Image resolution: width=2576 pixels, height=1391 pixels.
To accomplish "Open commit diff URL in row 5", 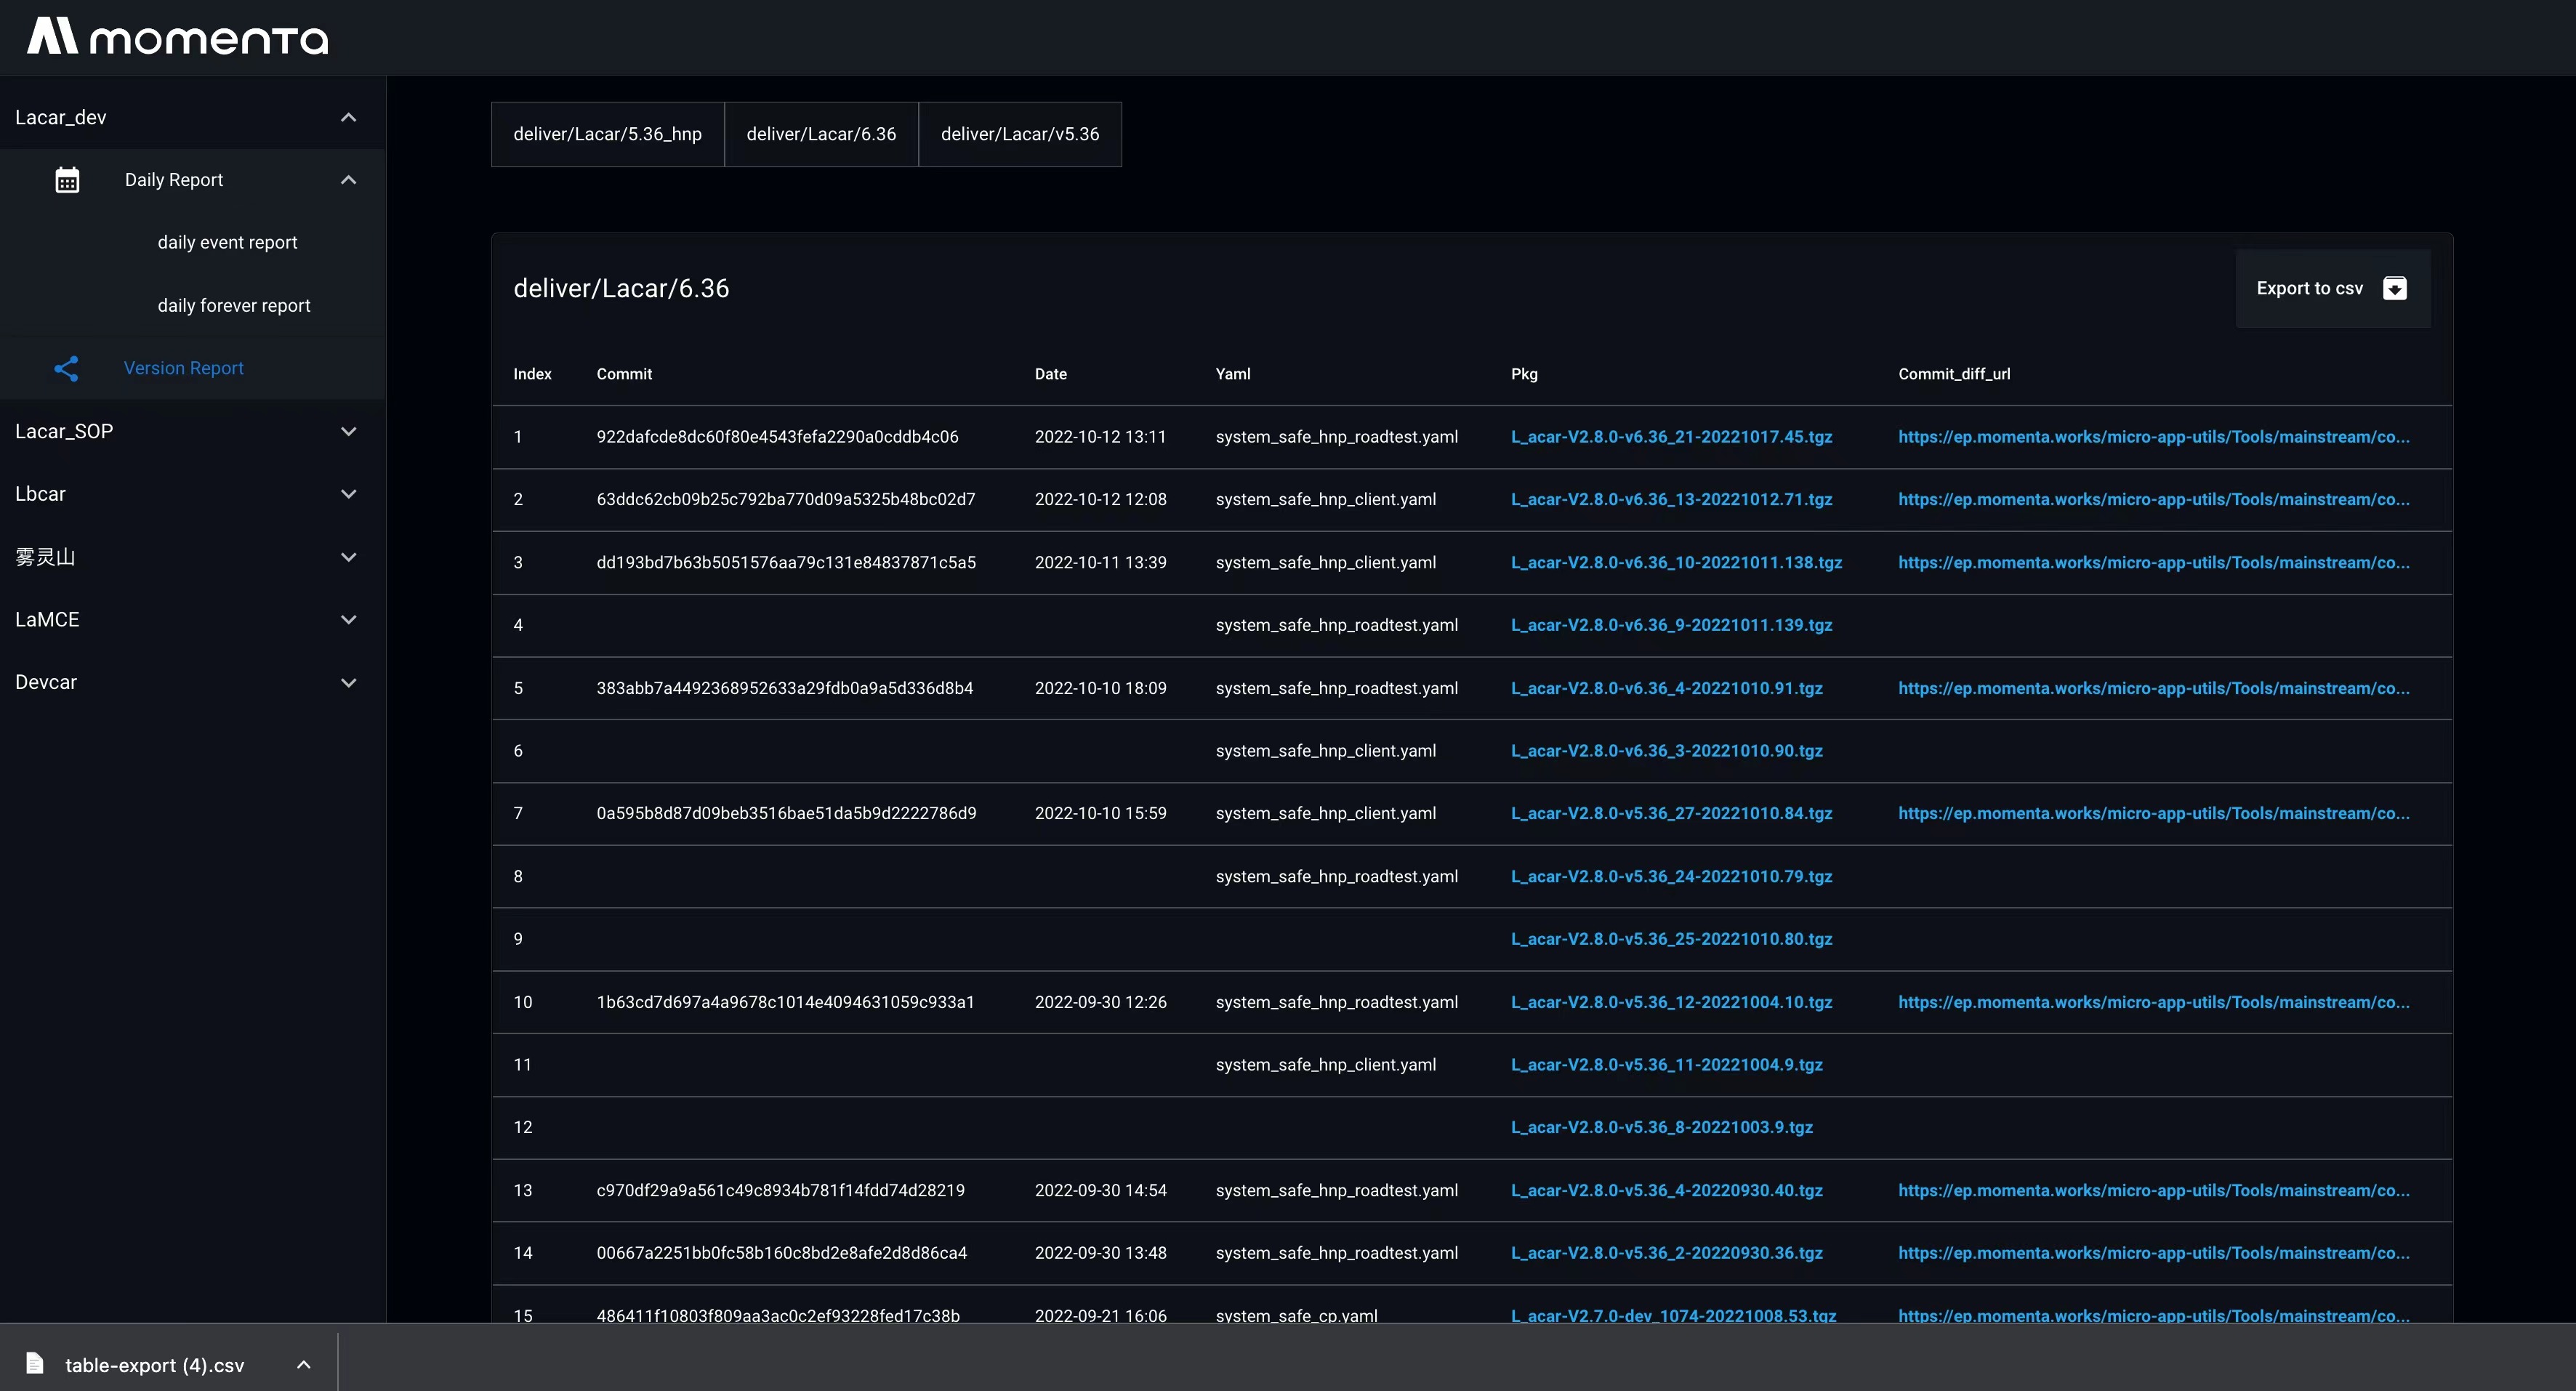I will point(2153,688).
